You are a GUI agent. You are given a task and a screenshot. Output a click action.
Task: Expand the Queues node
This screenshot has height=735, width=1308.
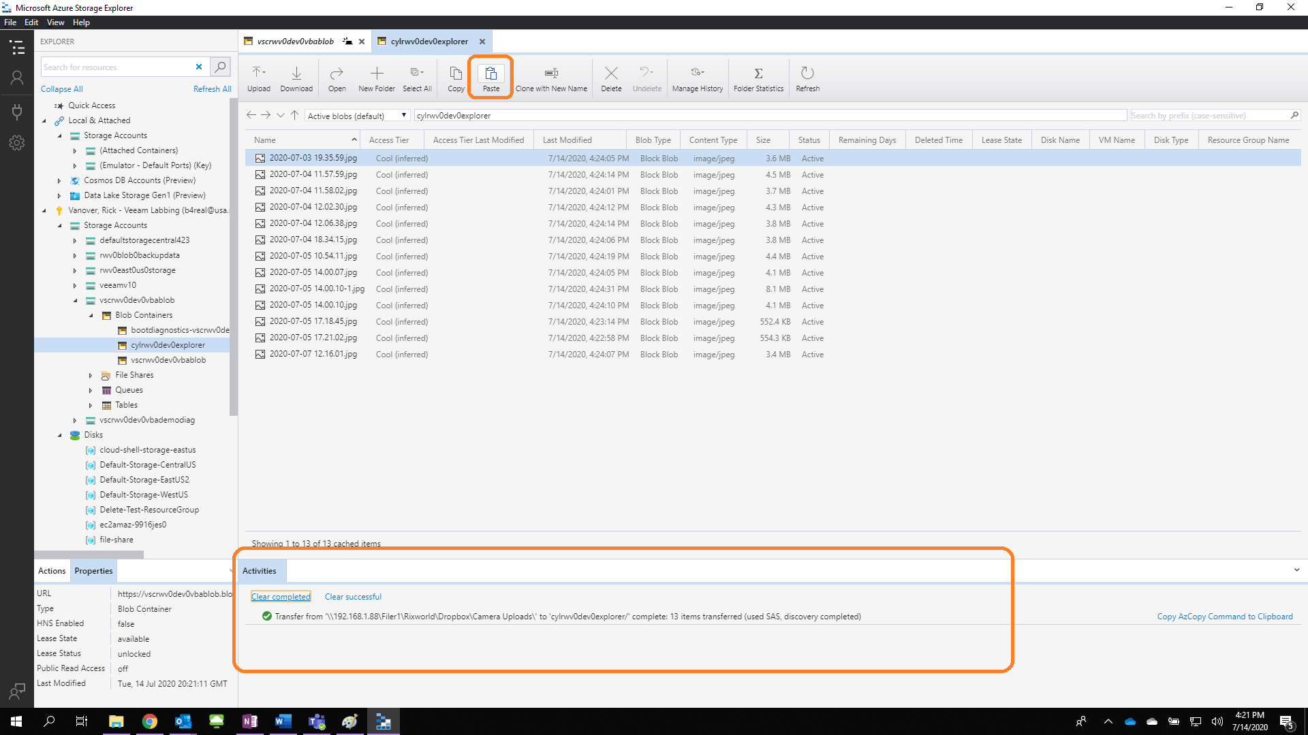[91, 390]
